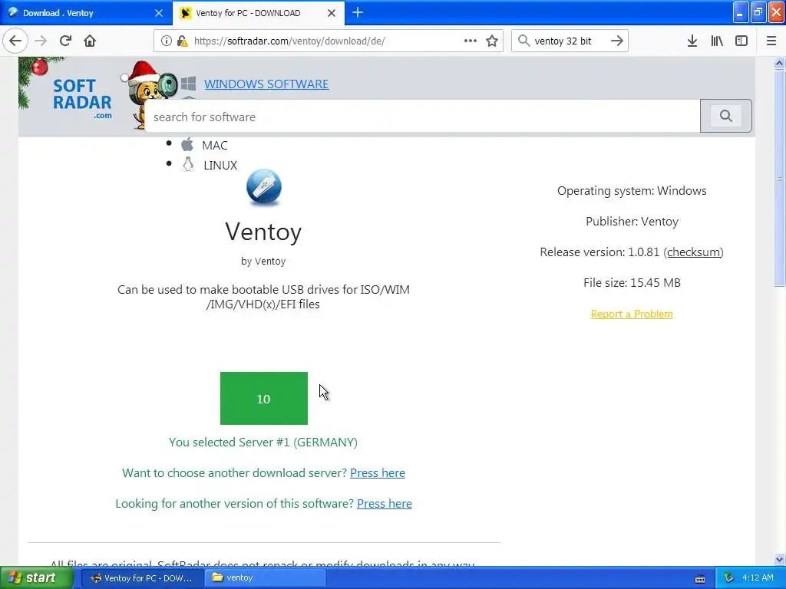Screen dimensions: 786x589
Task: Click the 4:12 AM clock
Action: 758,578
